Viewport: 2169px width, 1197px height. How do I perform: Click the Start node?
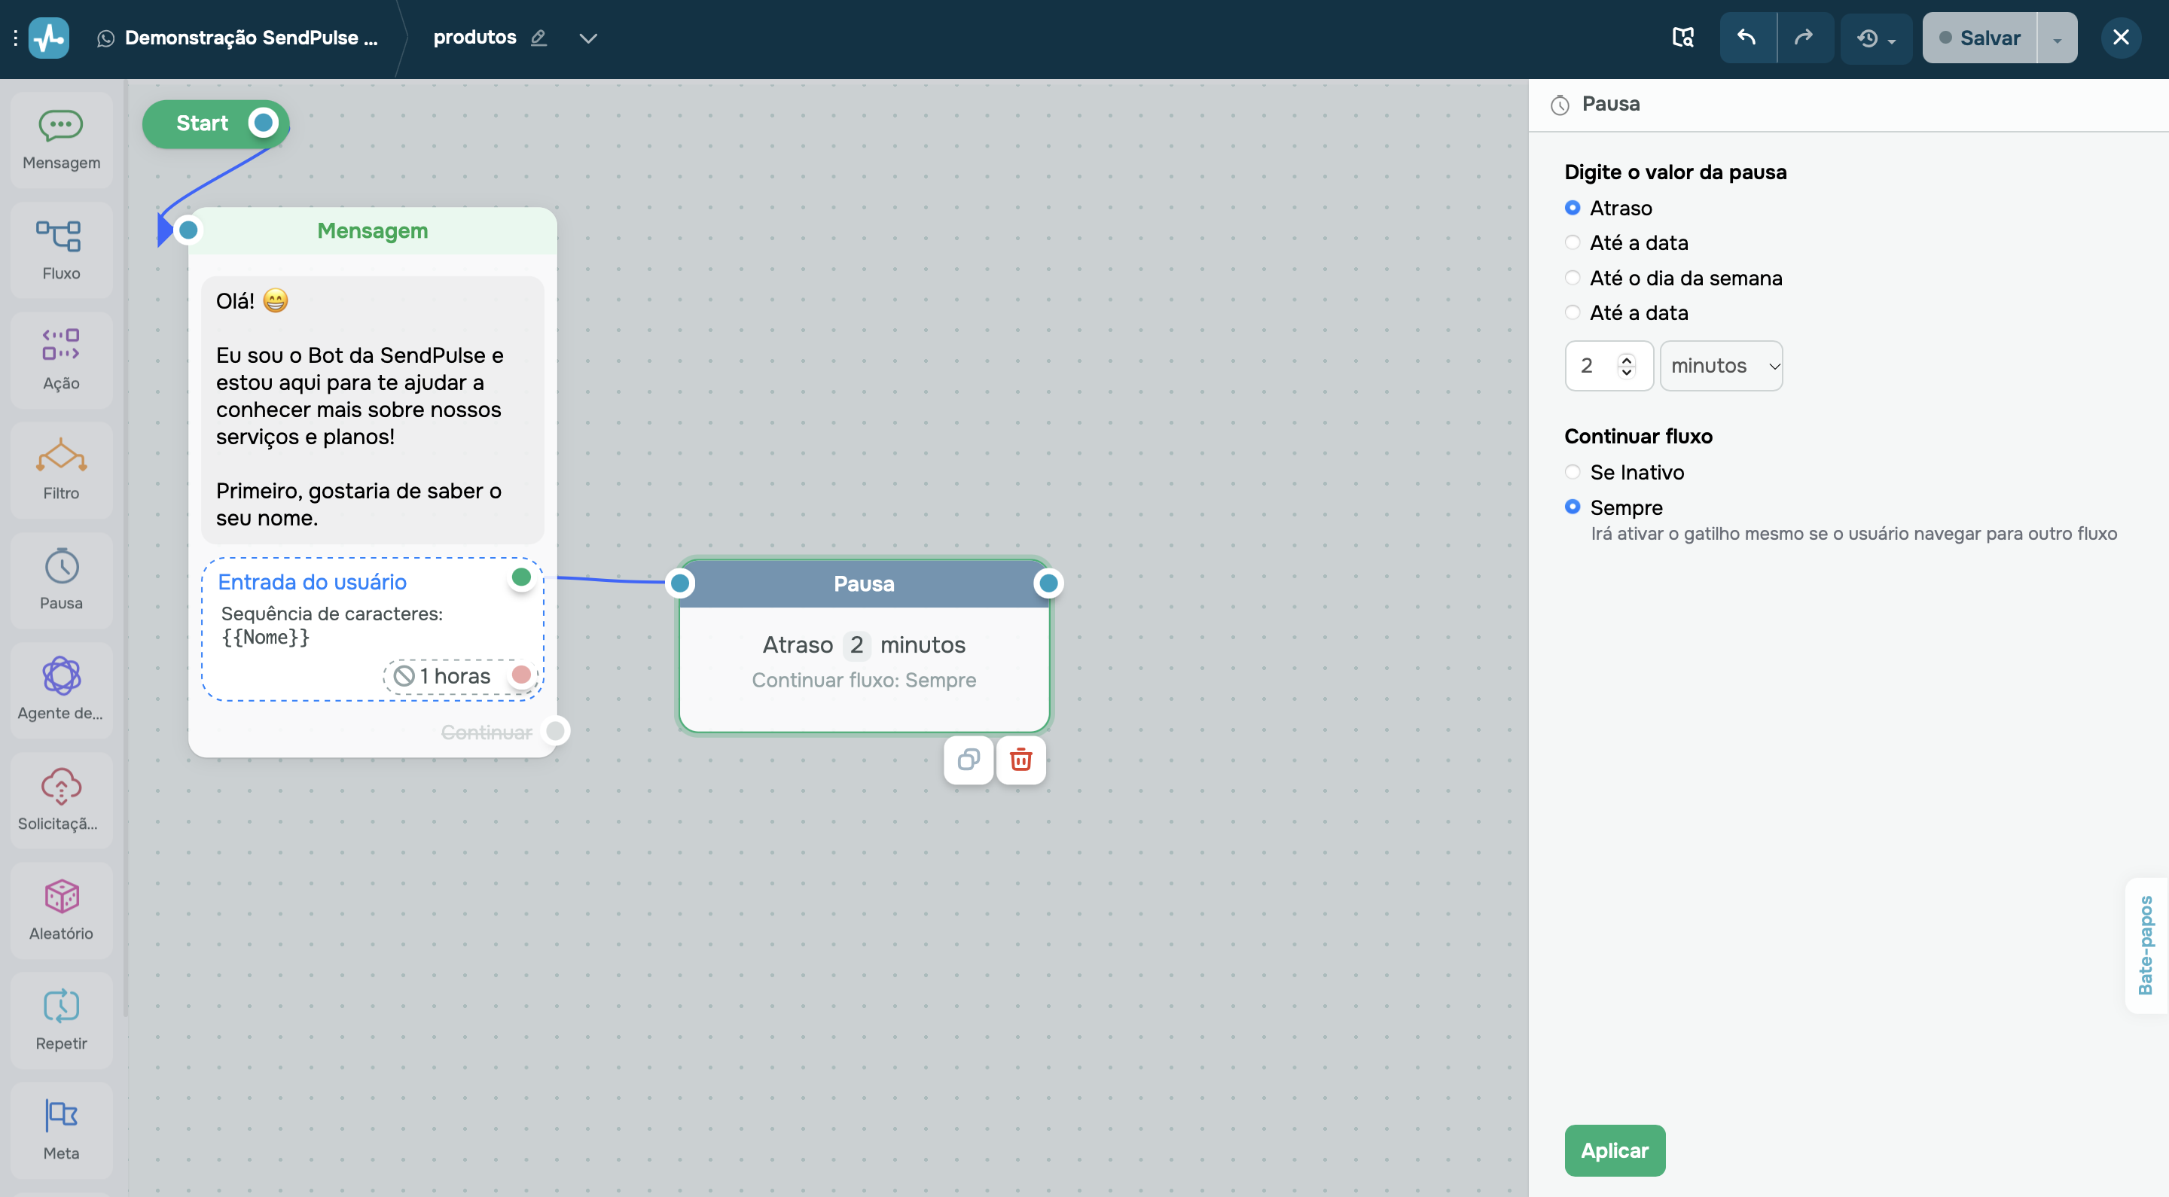pos(215,123)
